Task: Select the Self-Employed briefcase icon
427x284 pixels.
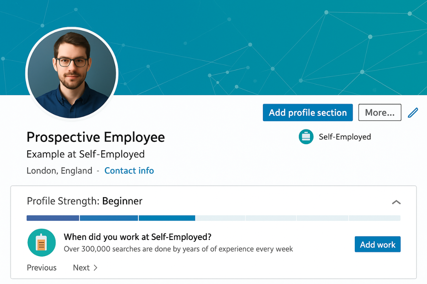Action: (x=306, y=137)
